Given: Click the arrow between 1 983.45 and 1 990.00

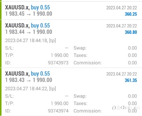Looking at the screenshot, I should click(29, 14).
